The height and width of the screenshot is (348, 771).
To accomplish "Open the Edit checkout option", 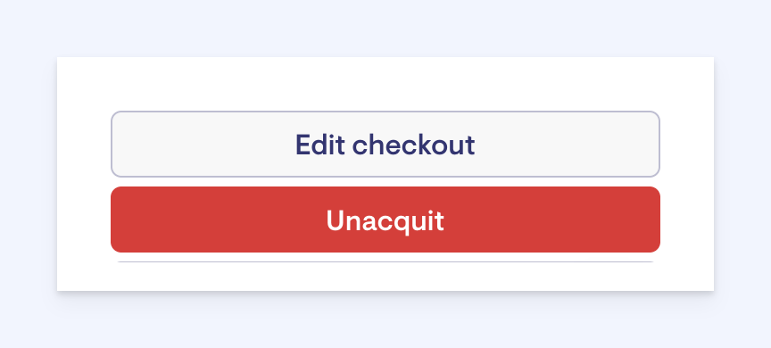I will click(x=385, y=144).
